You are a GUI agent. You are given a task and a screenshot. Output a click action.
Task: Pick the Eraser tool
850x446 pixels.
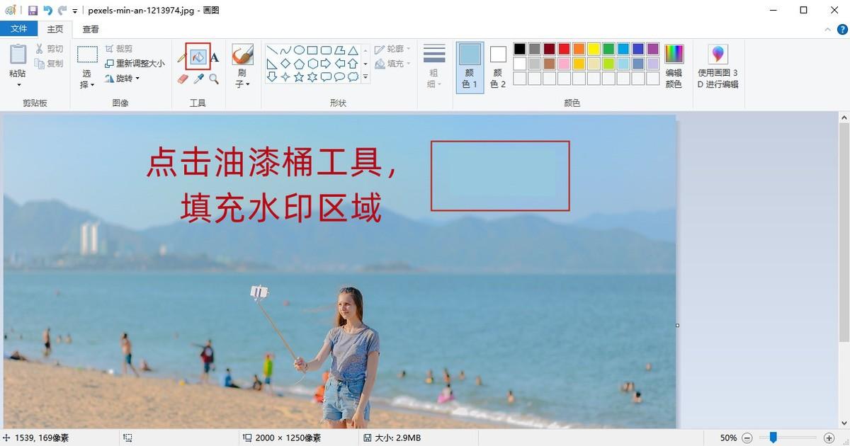183,79
